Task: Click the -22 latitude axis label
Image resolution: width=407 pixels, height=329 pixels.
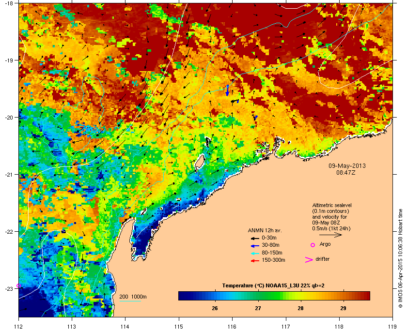Action: (9, 232)
